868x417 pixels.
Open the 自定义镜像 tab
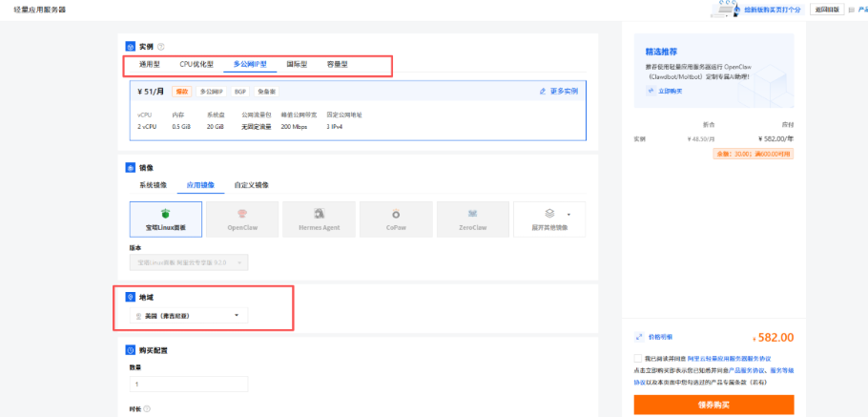(251, 185)
